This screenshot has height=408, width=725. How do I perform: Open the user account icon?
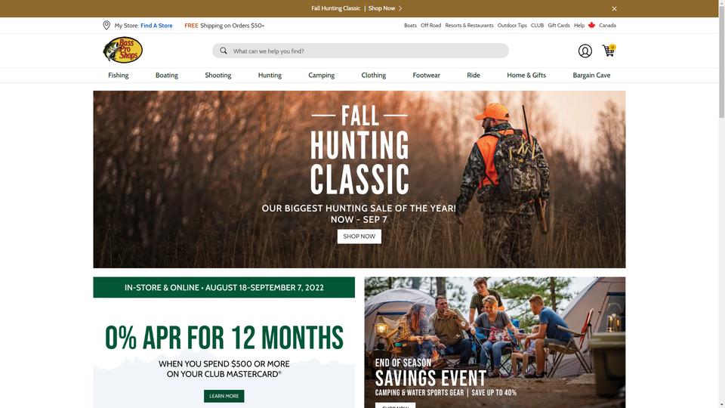[x=585, y=51]
